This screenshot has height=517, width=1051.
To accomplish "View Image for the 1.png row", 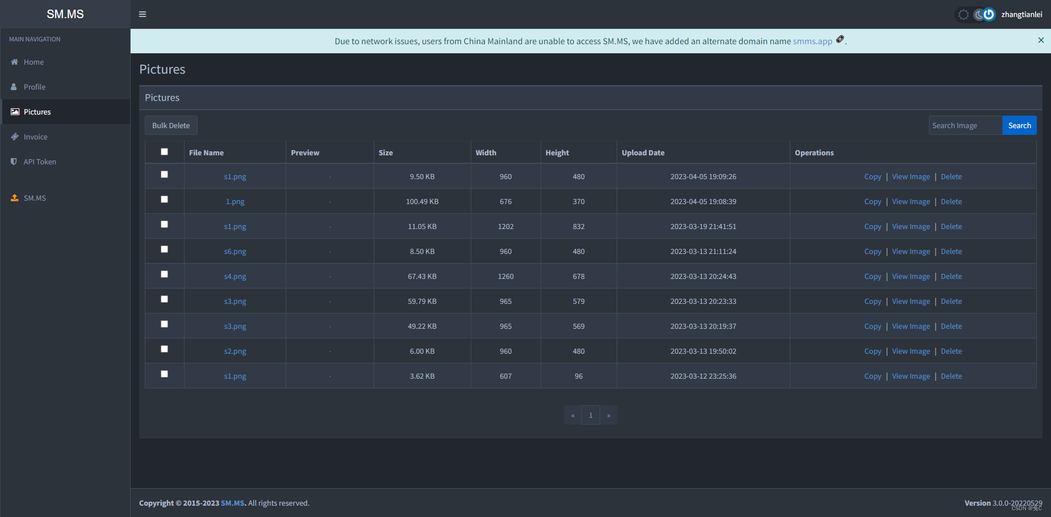I will 911,202.
